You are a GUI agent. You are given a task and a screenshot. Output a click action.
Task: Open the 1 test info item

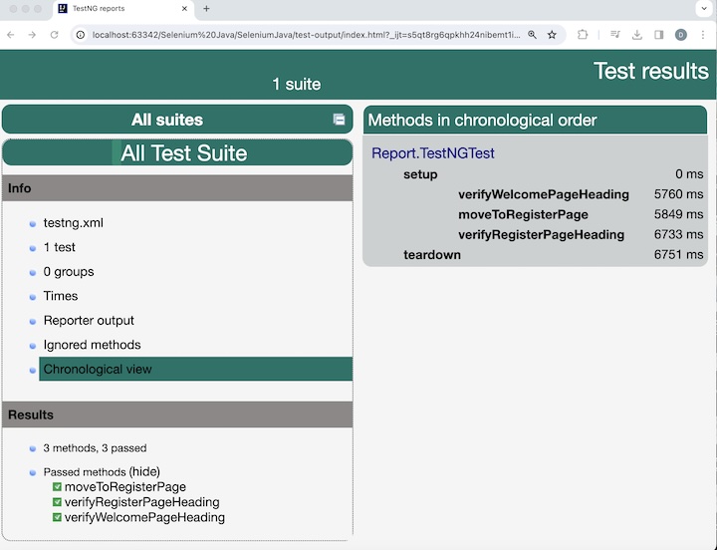[x=60, y=247]
